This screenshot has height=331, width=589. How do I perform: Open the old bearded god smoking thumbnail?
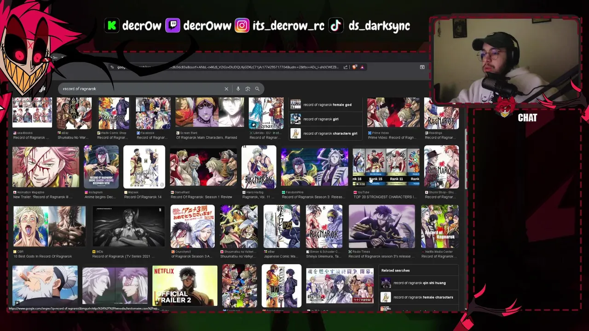point(45,285)
